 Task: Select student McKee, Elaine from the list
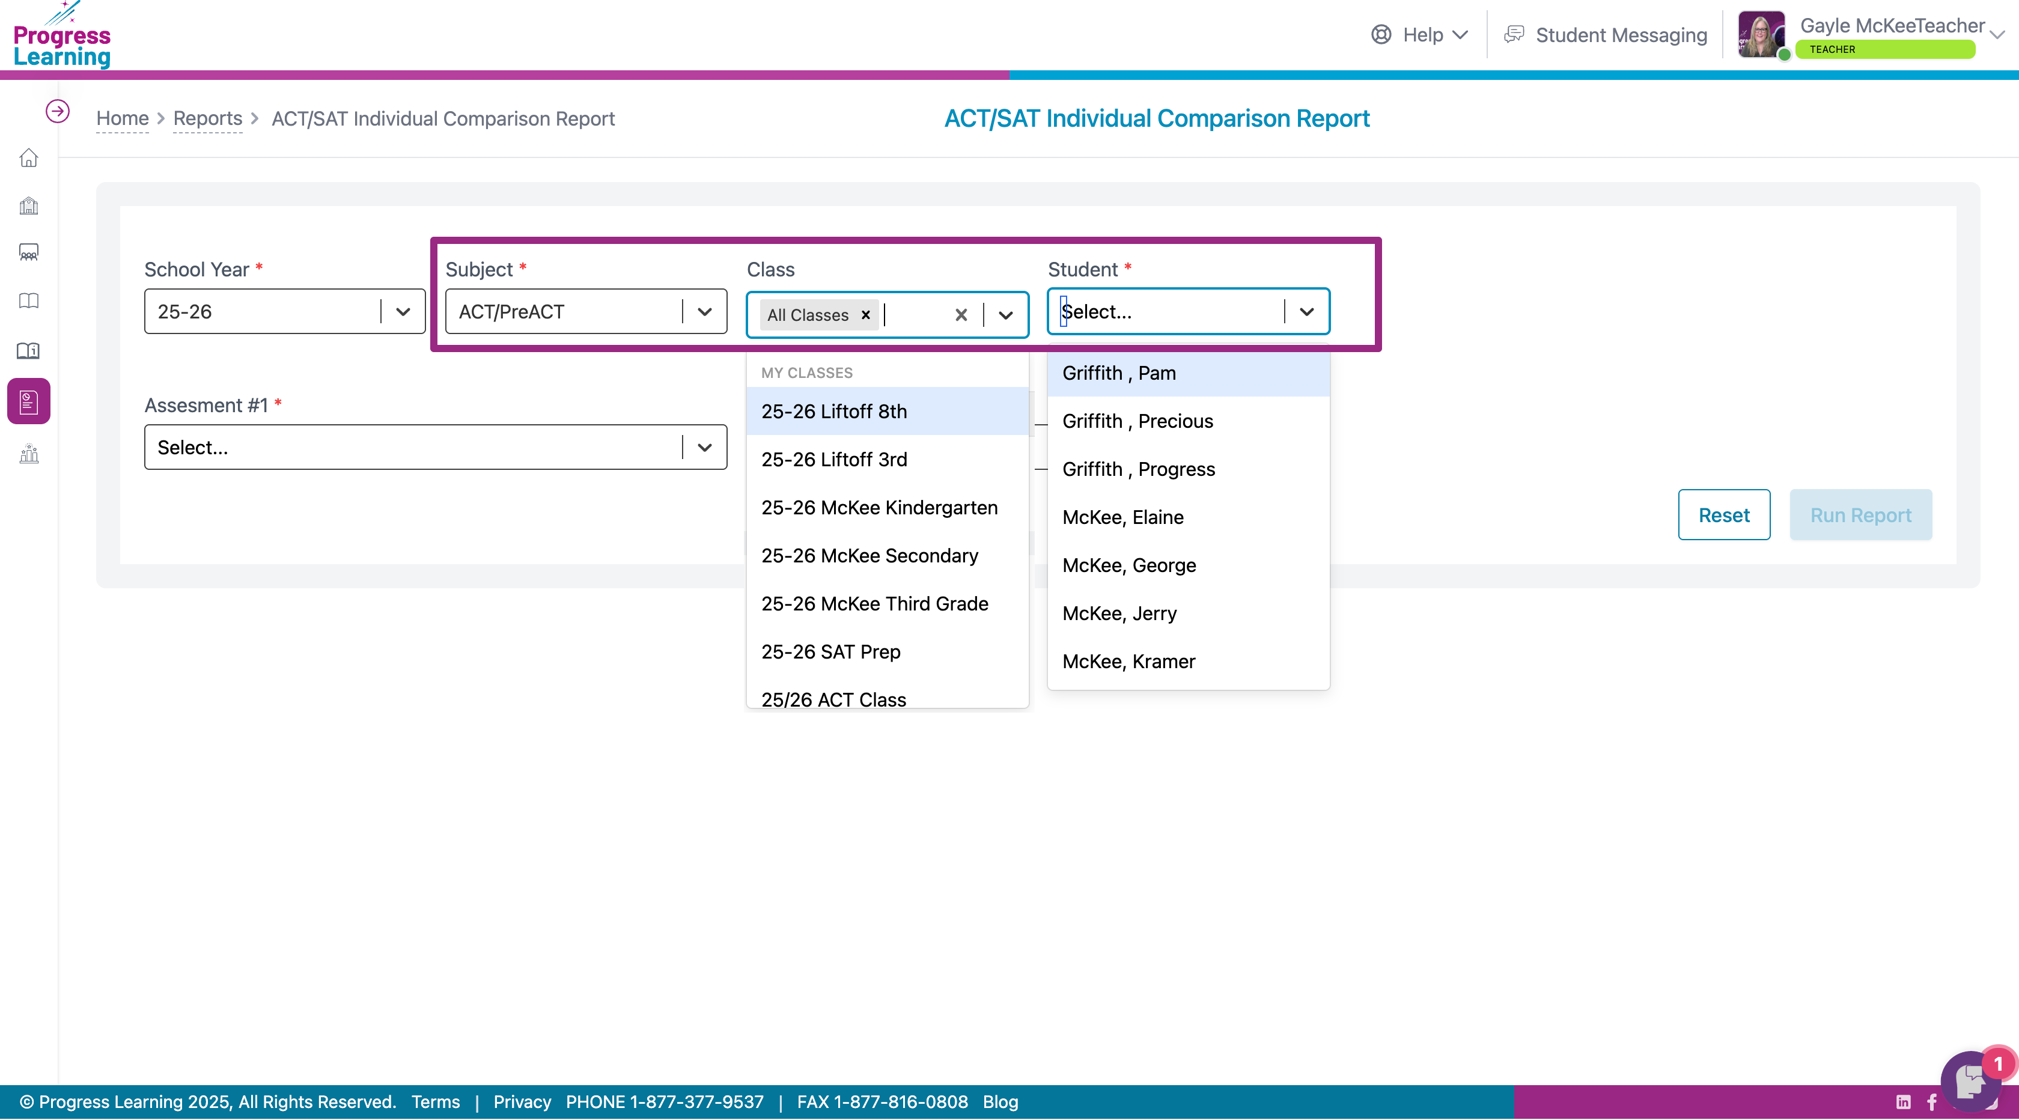(x=1122, y=517)
